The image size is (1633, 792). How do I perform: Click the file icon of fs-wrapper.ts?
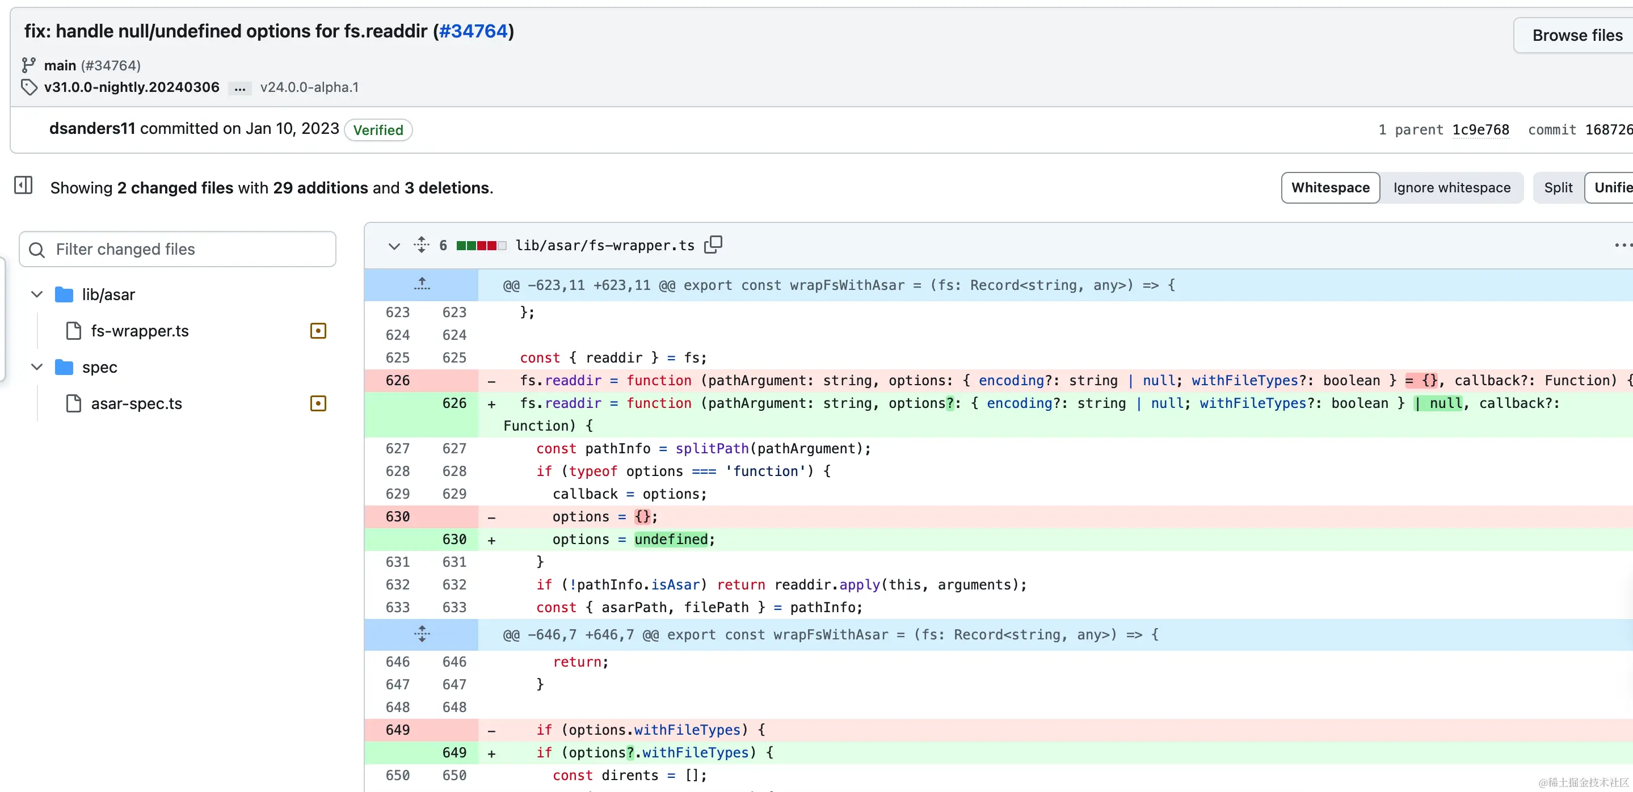(74, 331)
